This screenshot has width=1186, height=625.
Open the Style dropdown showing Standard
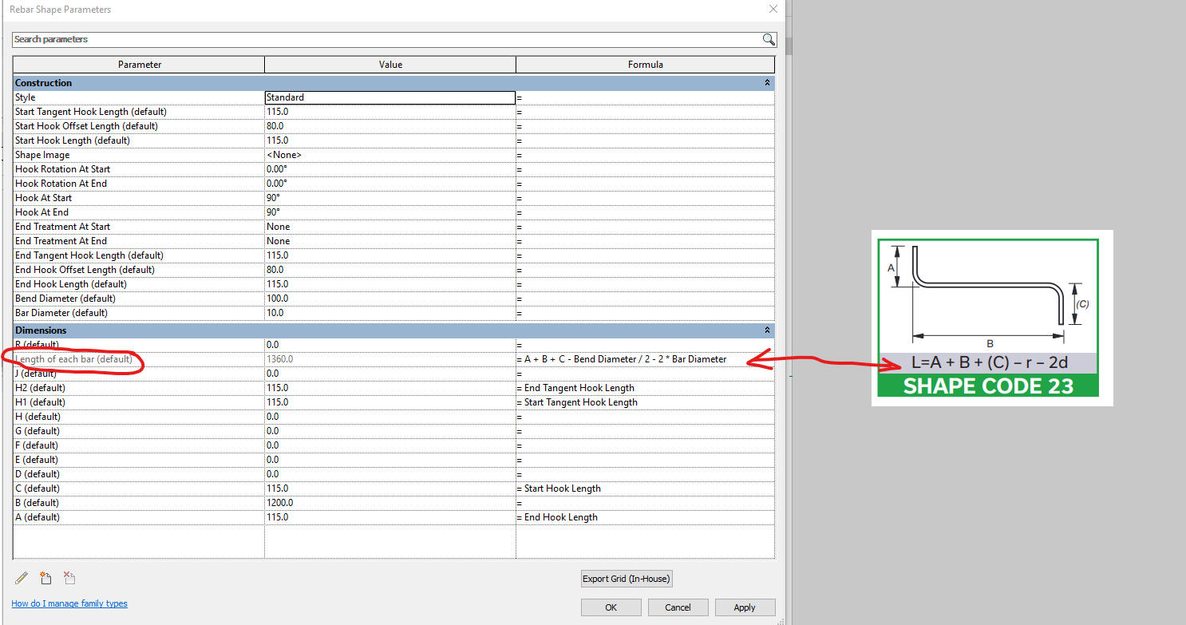[389, 97]
